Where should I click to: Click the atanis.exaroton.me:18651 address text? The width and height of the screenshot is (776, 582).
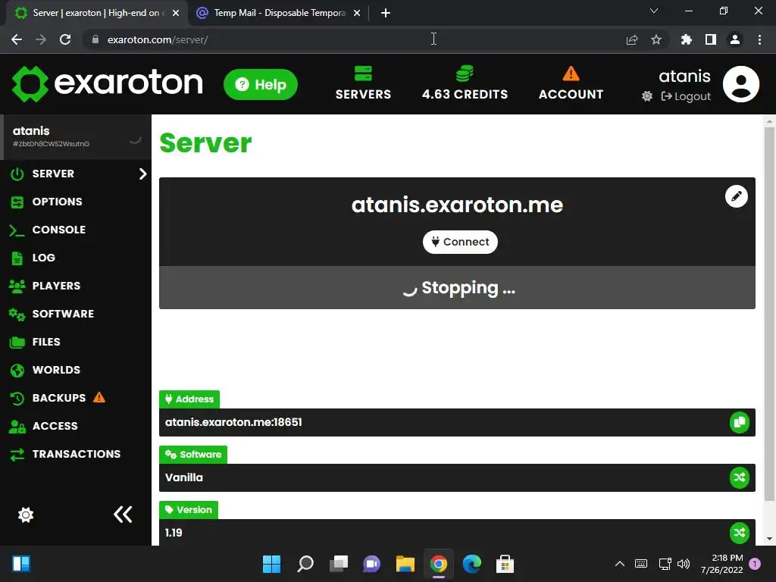point(233,422)
